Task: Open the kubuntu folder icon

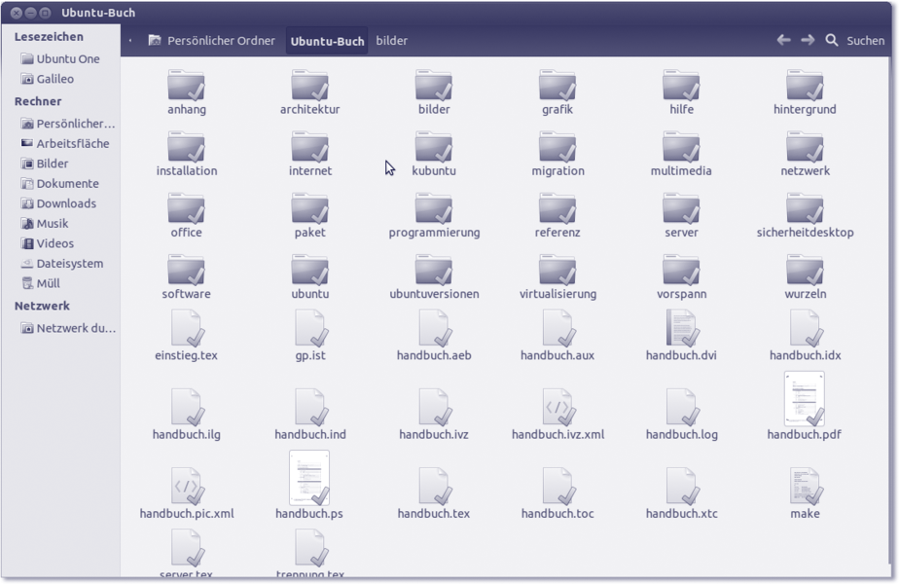Action: pyautogui.click(x=434, y=148)
